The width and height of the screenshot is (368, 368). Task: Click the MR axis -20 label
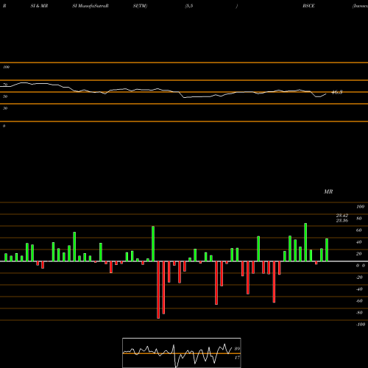(359, 277)
